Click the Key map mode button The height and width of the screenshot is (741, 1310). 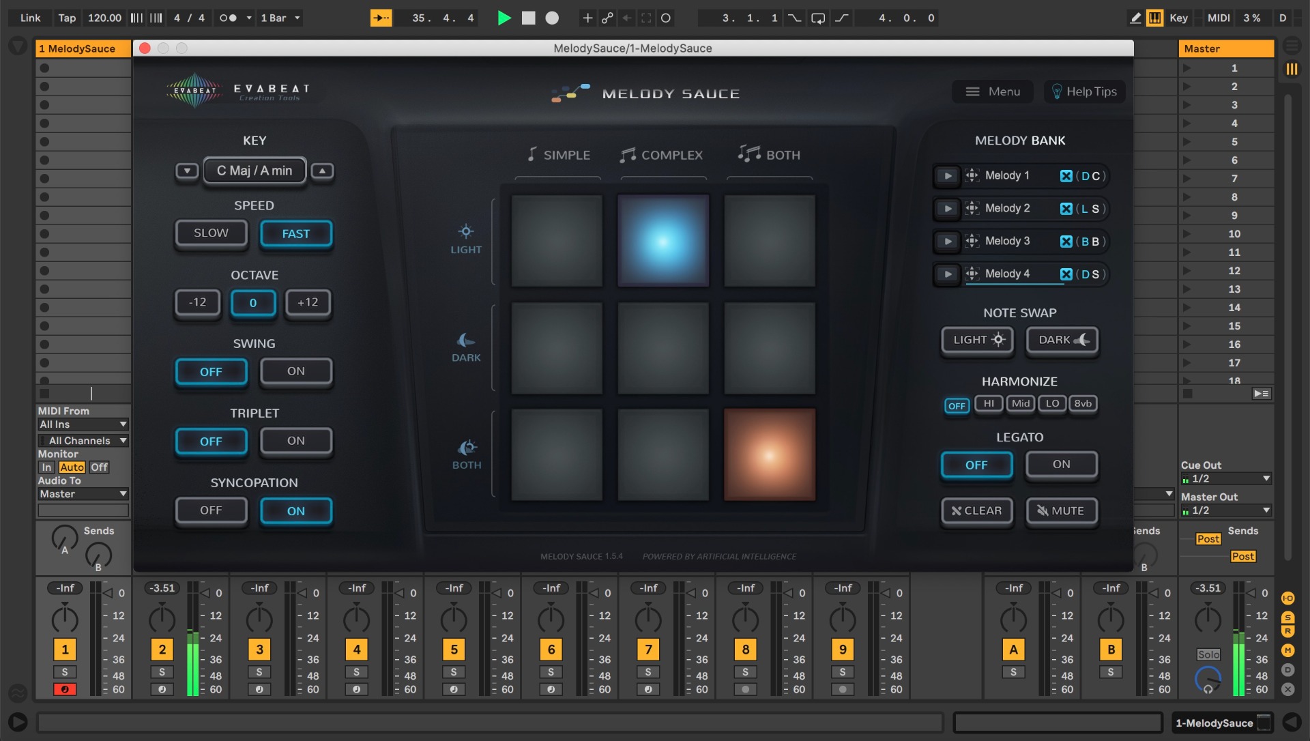pyautogui.click(x=1178, y=18)
